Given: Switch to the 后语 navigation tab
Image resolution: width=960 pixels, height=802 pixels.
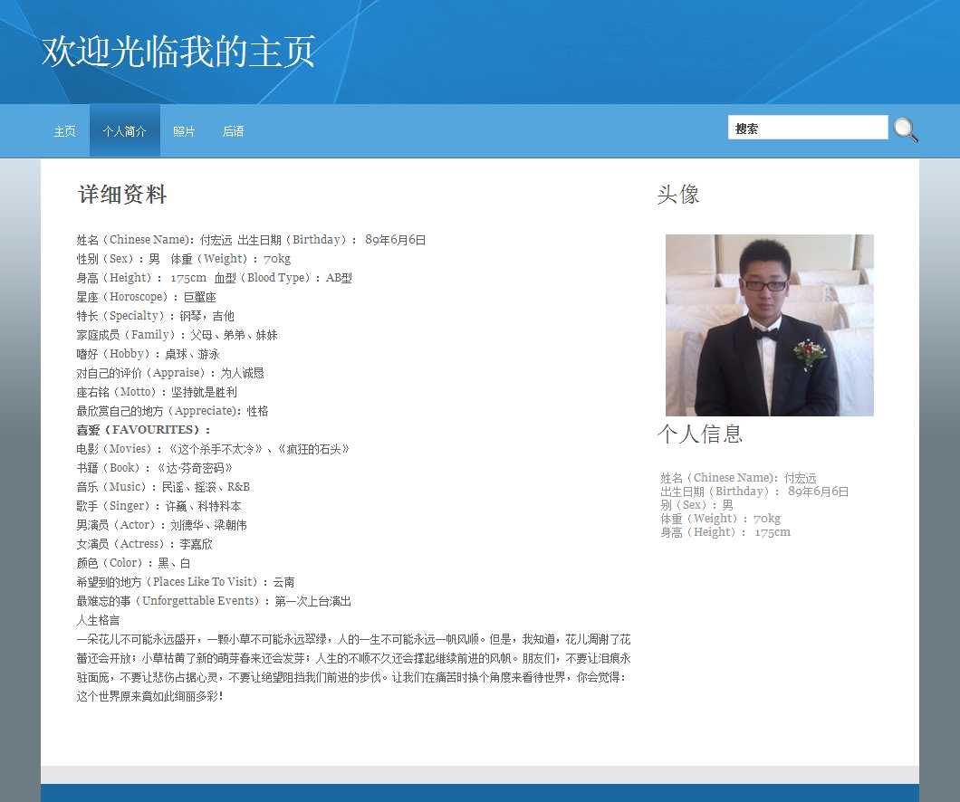Looking at the screenshot, I should coord(233,131).
